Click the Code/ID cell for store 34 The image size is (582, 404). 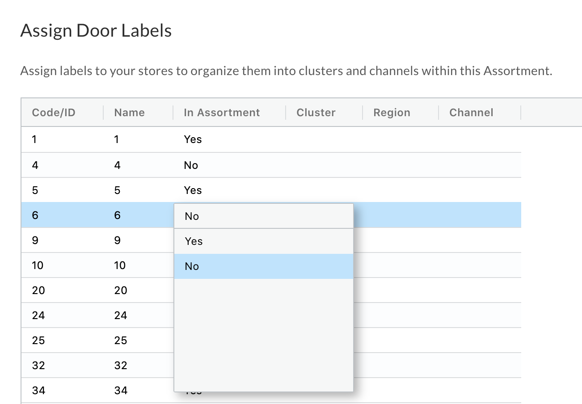(x=38, y=391)
